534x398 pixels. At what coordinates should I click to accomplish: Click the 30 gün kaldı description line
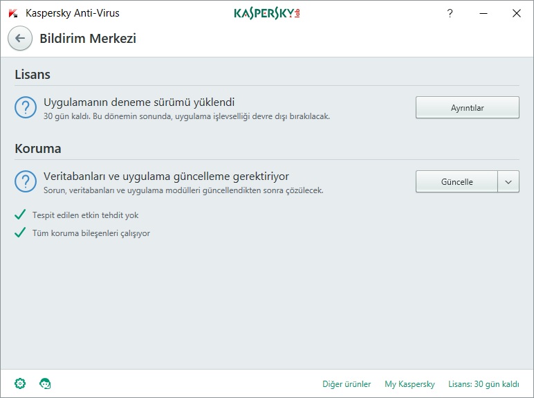(187, 116)
